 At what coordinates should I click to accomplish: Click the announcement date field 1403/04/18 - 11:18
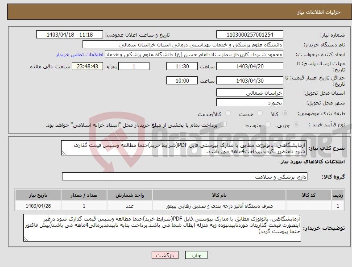click(x=70, y=35)
